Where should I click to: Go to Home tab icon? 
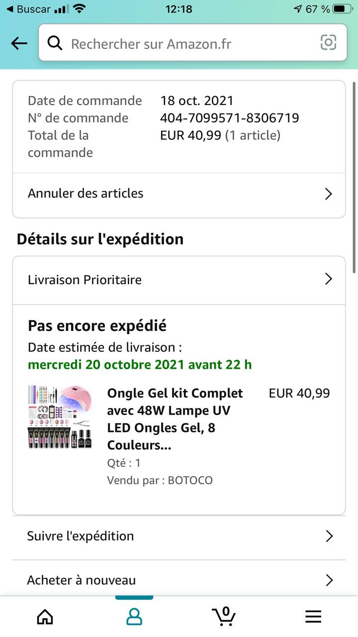45,617
